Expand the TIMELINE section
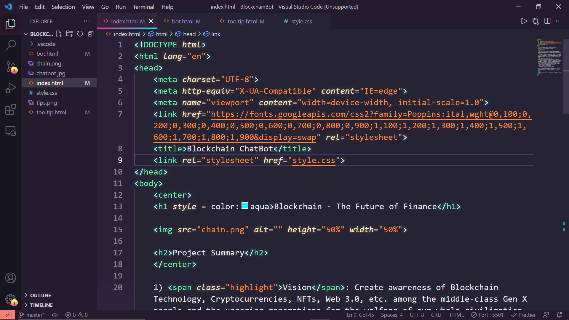 (41, 305)
